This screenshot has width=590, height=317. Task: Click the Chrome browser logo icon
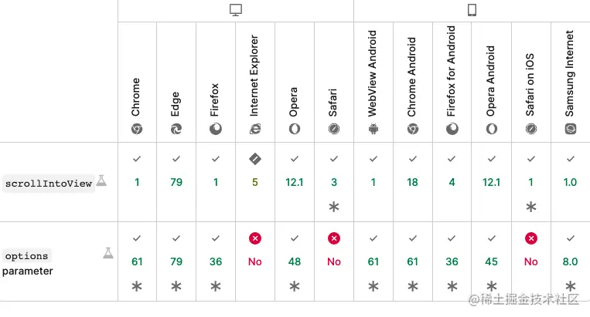pos(137,129)
